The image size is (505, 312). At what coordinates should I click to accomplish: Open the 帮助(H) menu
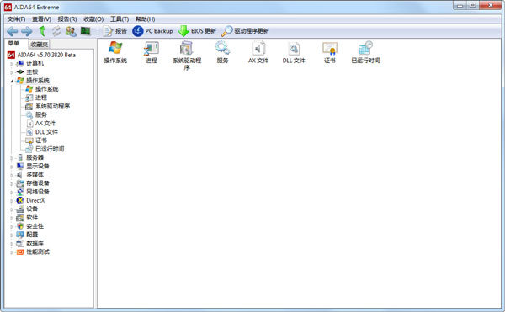click(x=146, y=19)
